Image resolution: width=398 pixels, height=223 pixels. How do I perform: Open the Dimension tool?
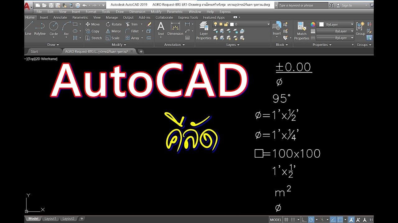(175, 29)
